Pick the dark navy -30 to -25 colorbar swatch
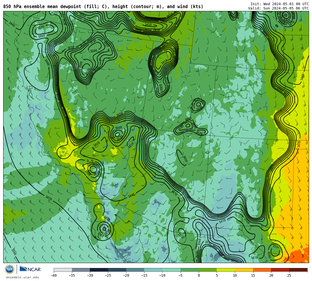The height and width of the screenshot is (281, 312). [x=99, y=270]
